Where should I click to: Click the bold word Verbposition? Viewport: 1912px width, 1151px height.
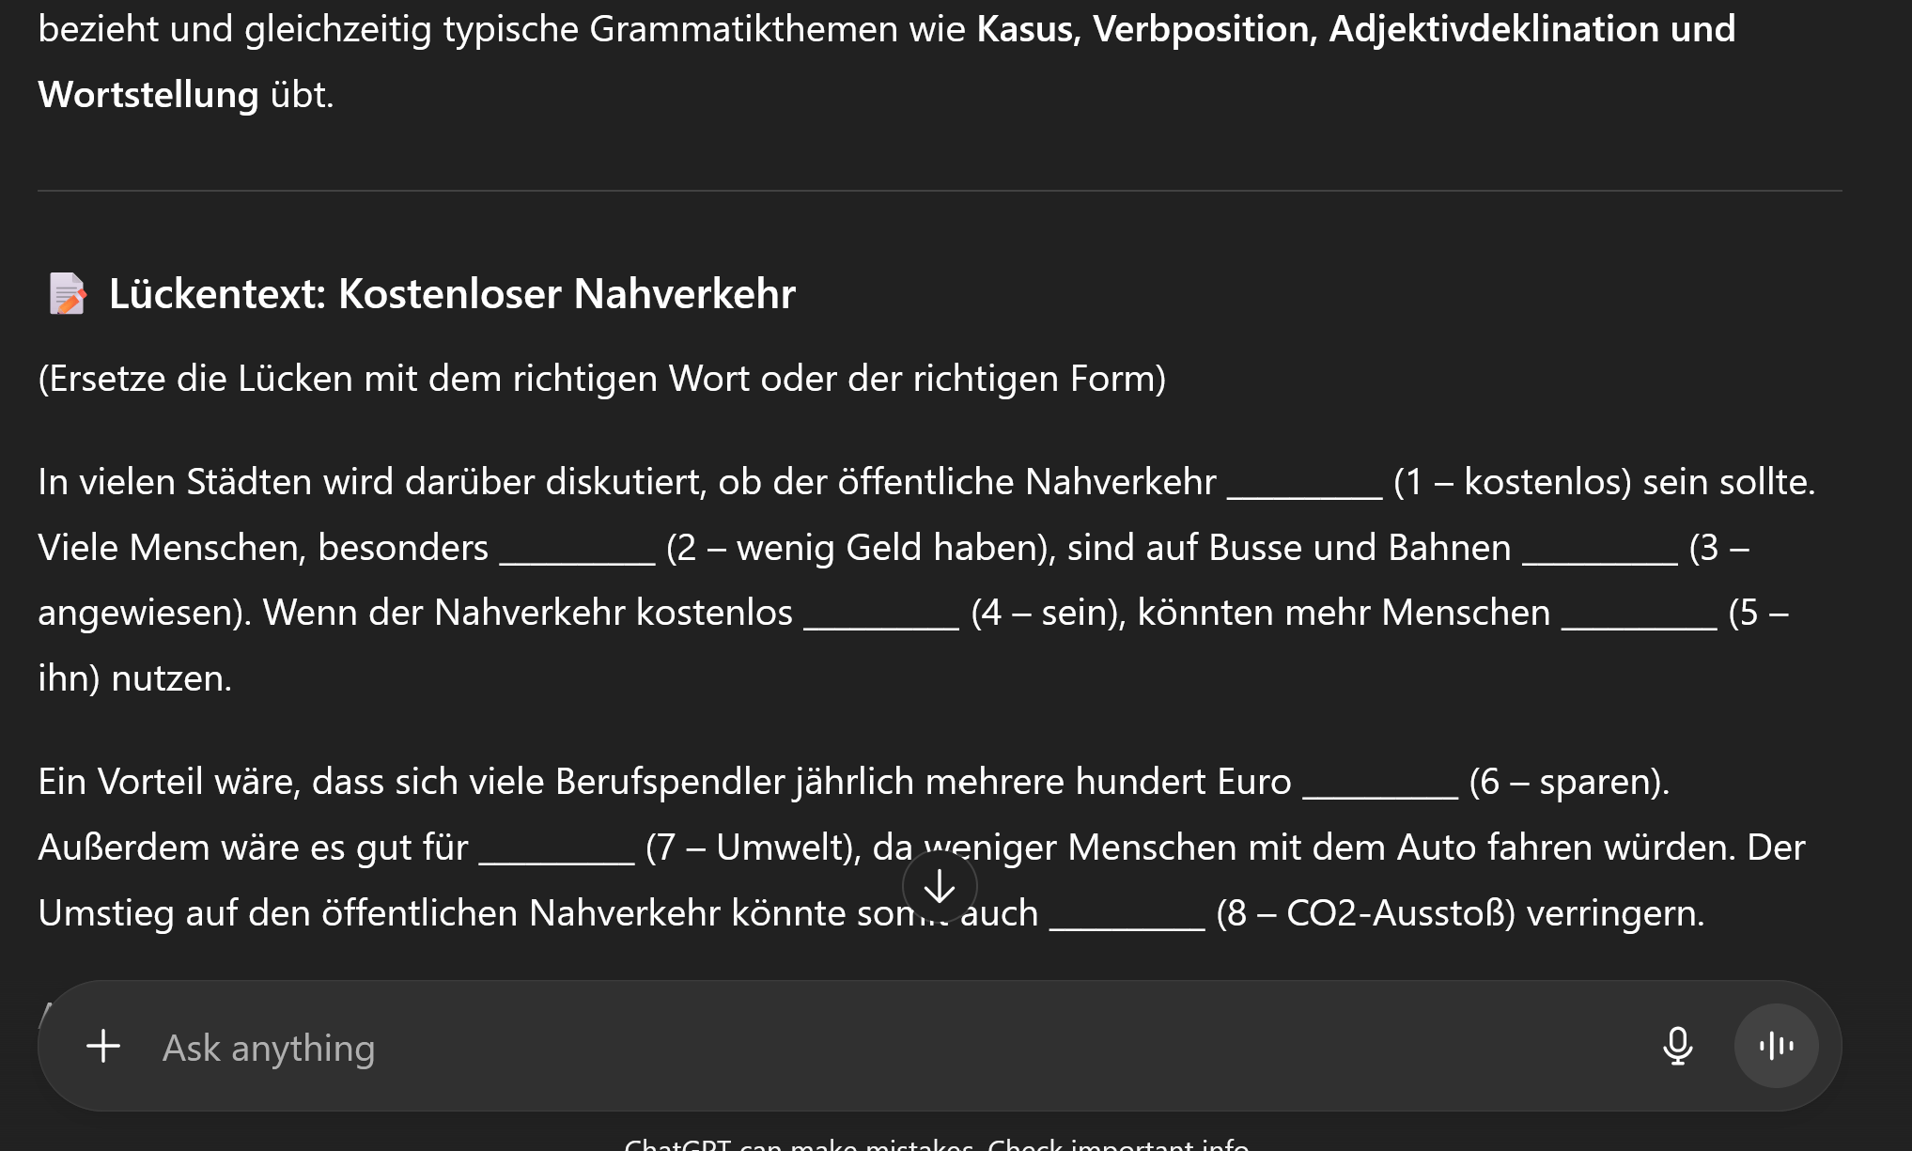[x=1200, y=29]
